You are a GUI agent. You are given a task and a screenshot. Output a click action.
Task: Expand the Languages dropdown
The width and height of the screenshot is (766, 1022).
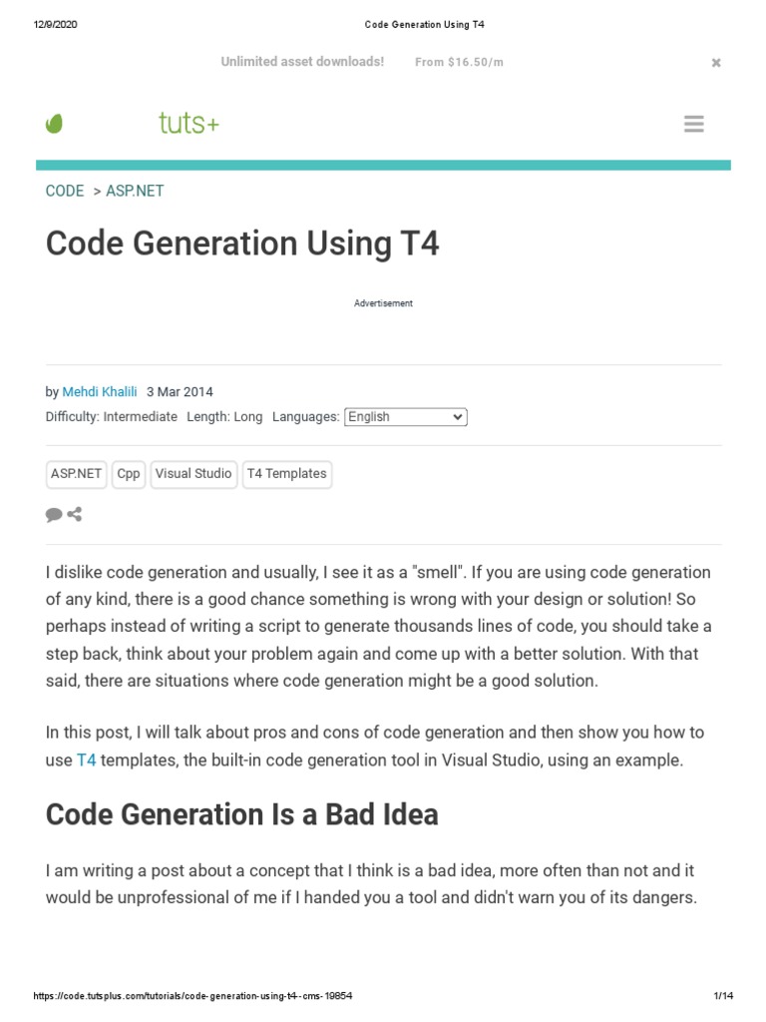point(405,417)
